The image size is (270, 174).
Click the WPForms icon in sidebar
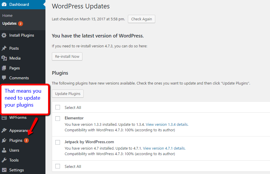[x=4, y=117]
